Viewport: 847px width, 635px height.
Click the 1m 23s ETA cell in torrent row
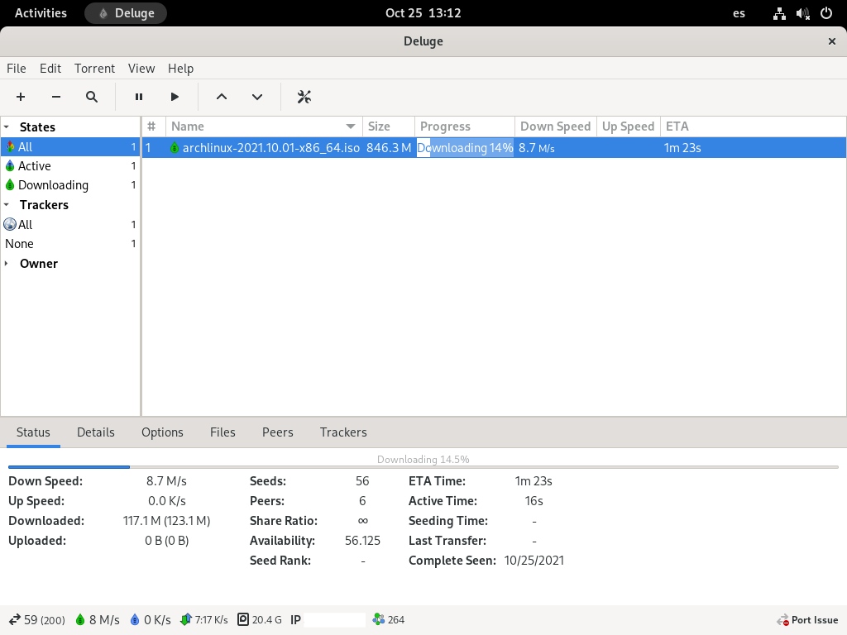tap(682, 147)
